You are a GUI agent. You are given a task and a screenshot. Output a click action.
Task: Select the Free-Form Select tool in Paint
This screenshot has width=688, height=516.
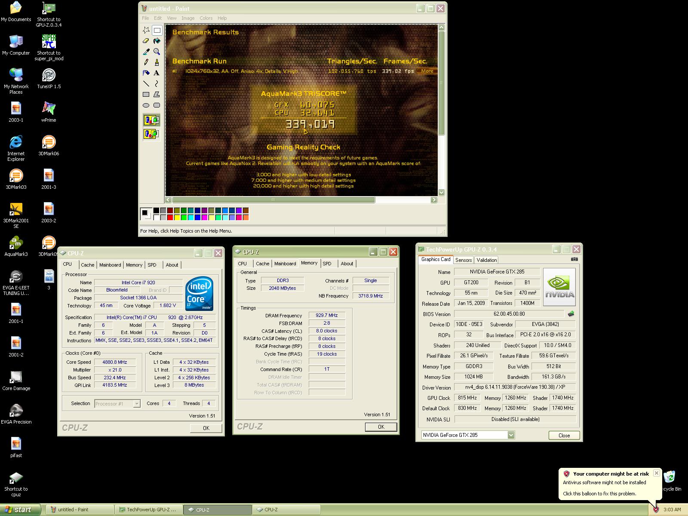tap(146, 30)
